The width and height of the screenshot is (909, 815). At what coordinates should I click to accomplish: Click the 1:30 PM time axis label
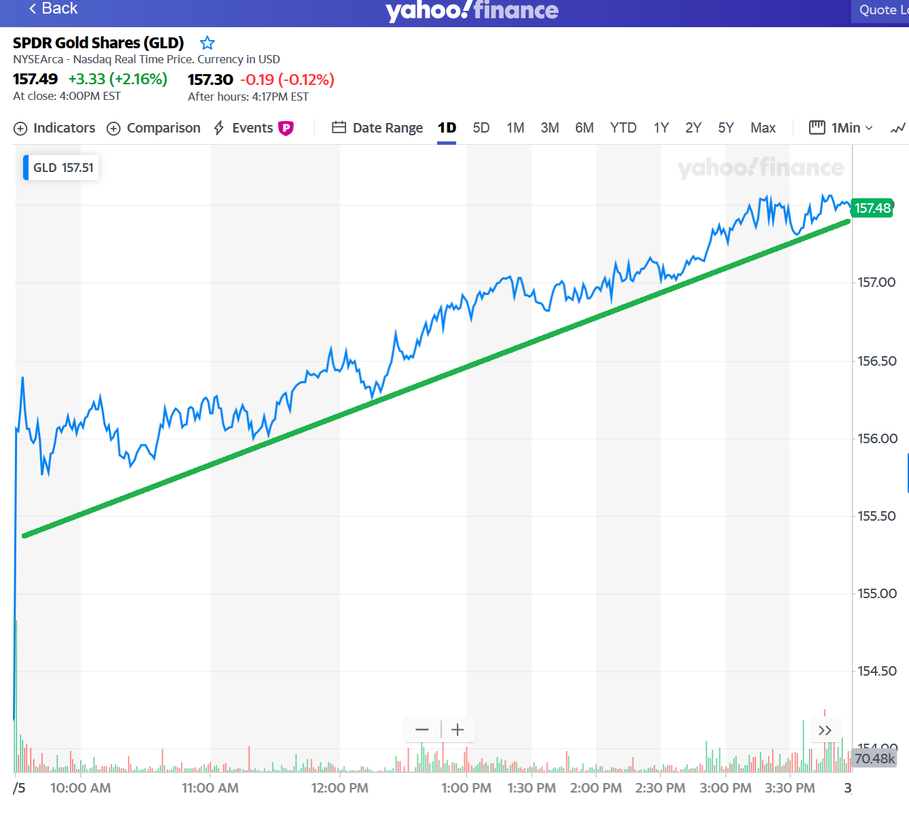coord(532,788)
